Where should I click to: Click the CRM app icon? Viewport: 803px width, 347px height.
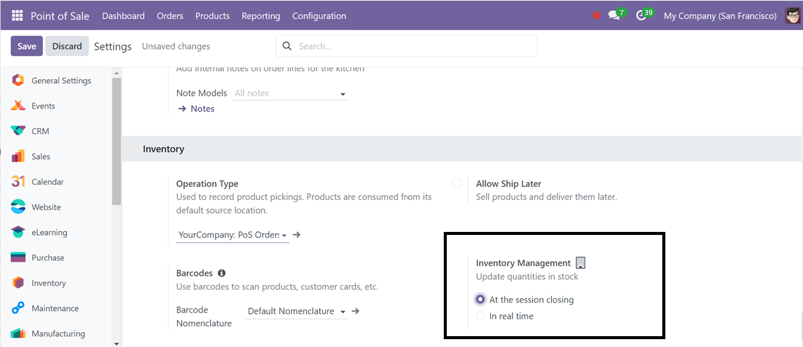pyautogui.click(x=18, y=131)
